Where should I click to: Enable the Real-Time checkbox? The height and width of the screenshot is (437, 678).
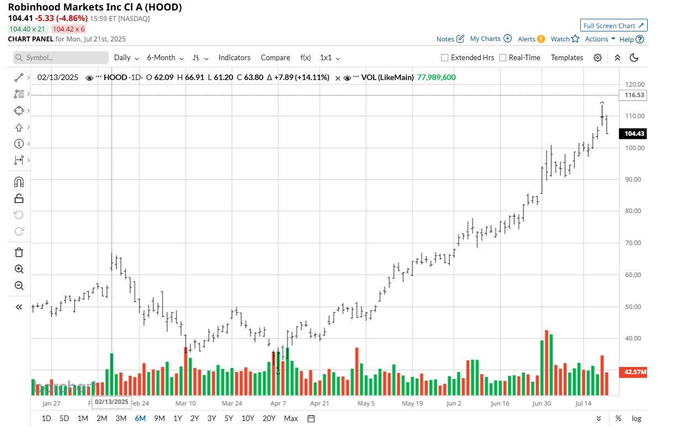tap(502, 57)
